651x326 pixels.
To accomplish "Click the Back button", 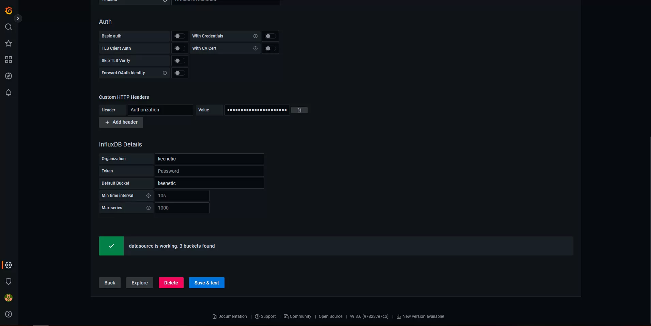I will (110, 283).
